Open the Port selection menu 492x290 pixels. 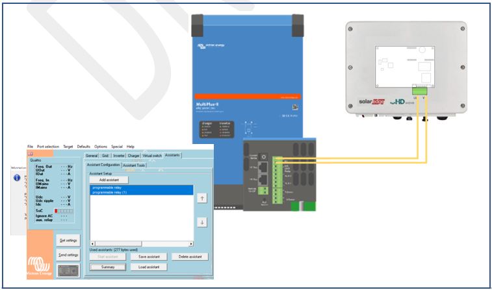click(x=48, y=147)
